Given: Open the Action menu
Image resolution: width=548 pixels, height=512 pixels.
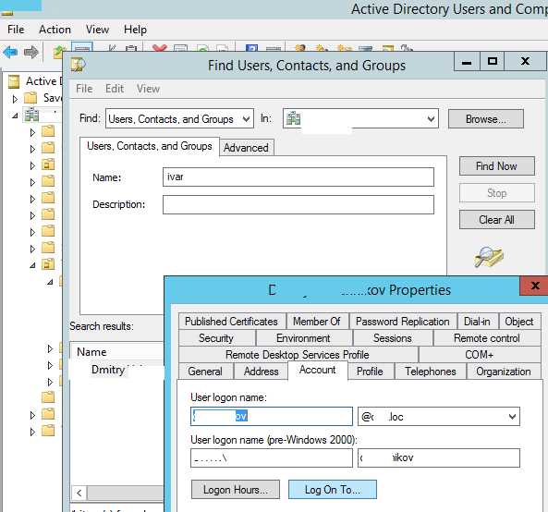Looking at the screenshot, I should [55, 30].
